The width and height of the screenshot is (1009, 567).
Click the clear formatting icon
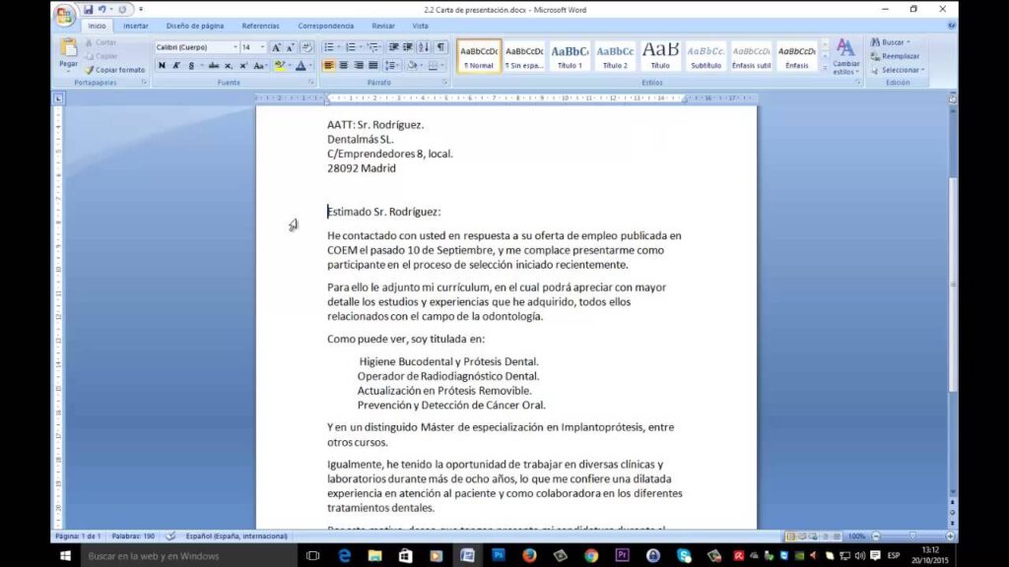coord(306,47)
